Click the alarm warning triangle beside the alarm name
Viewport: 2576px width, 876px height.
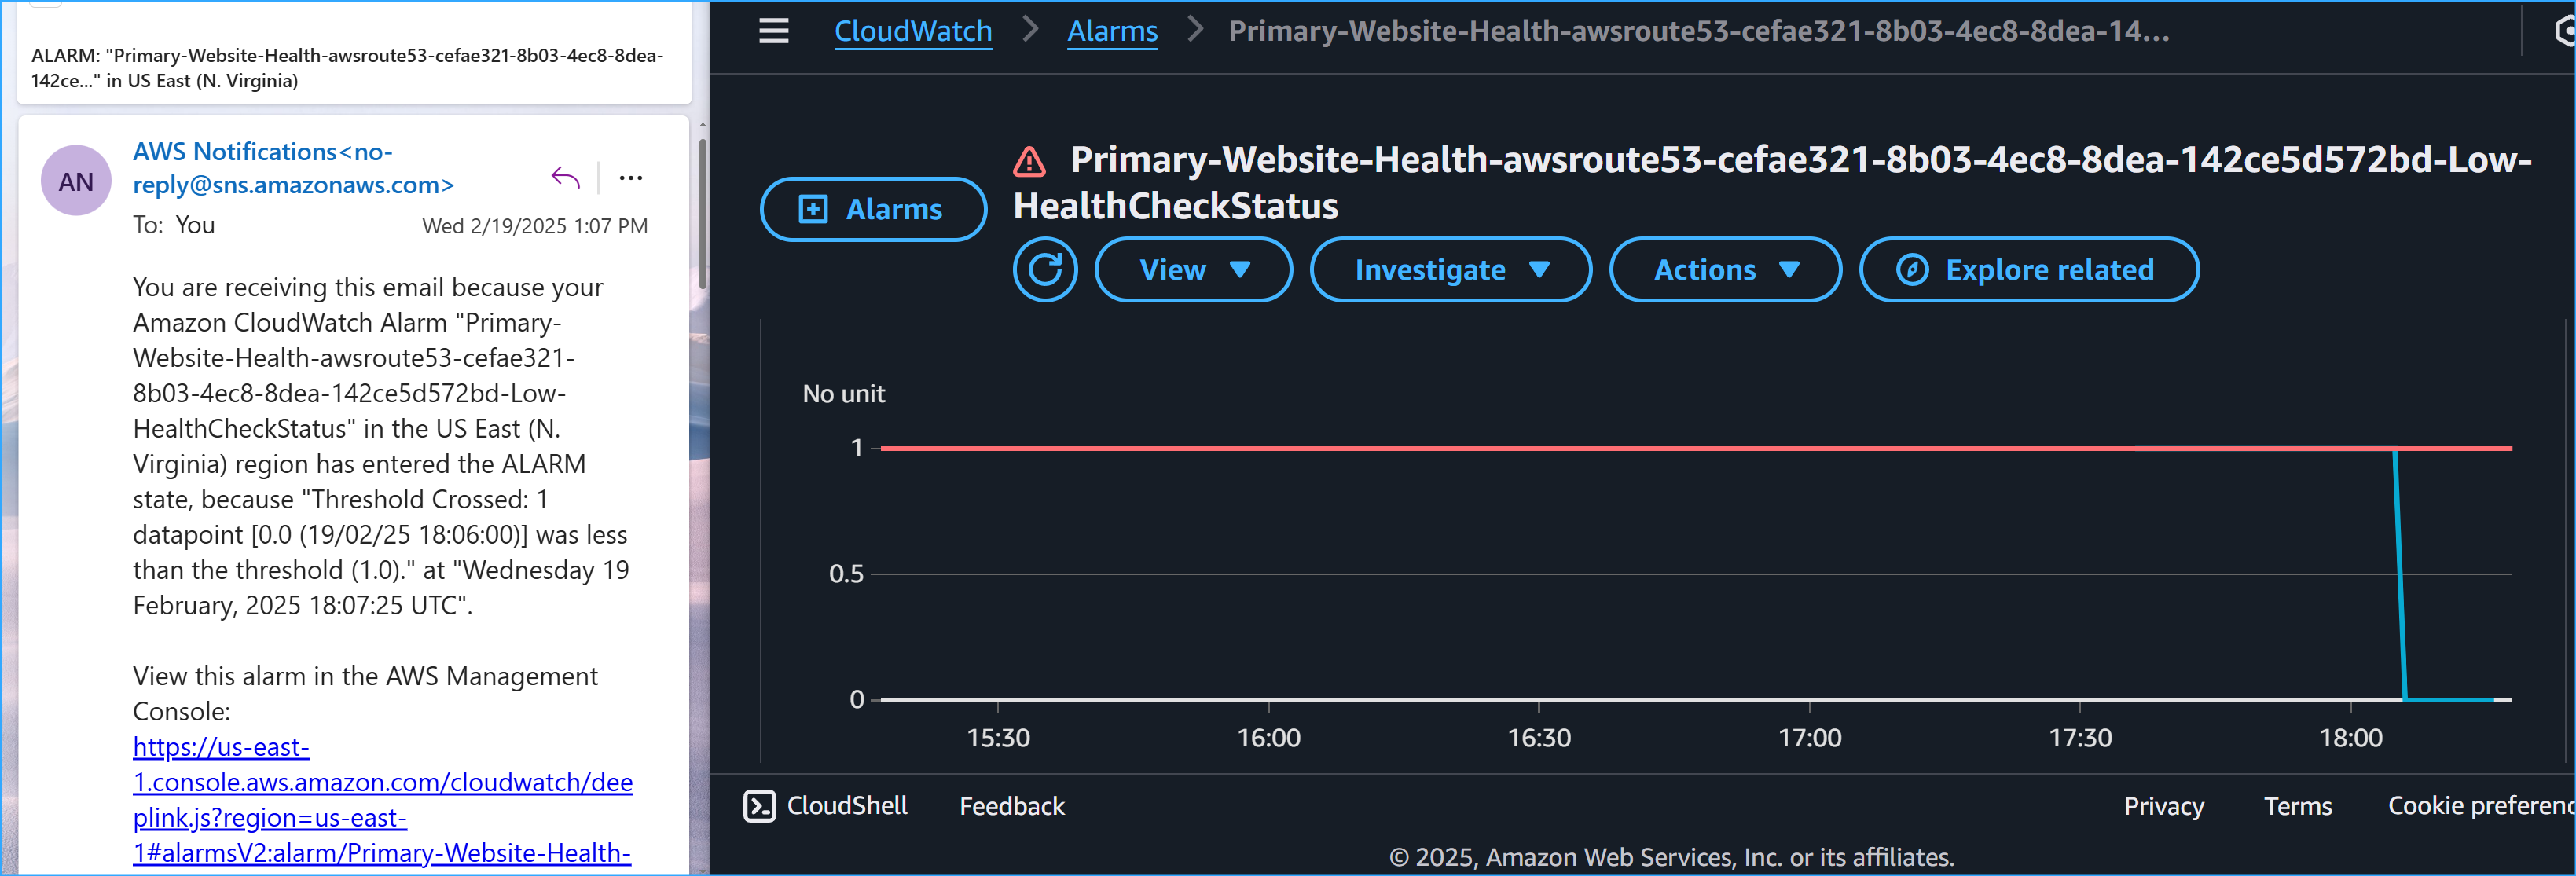(1029, 160)
